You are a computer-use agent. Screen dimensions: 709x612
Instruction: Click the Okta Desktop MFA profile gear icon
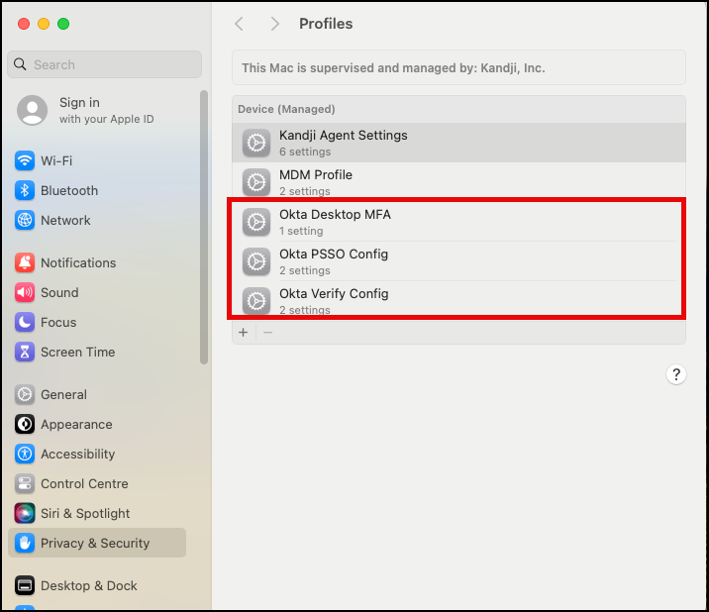click(x=256, y=222)
